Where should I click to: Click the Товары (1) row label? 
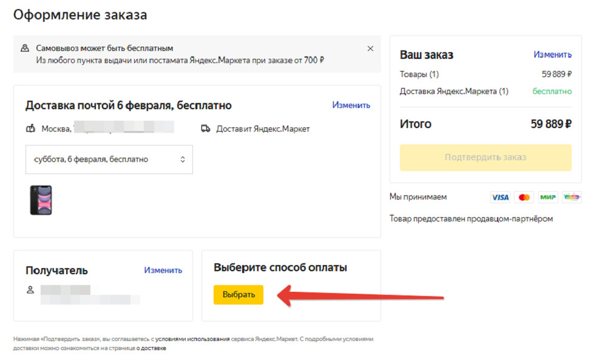[x=419, y=74]
